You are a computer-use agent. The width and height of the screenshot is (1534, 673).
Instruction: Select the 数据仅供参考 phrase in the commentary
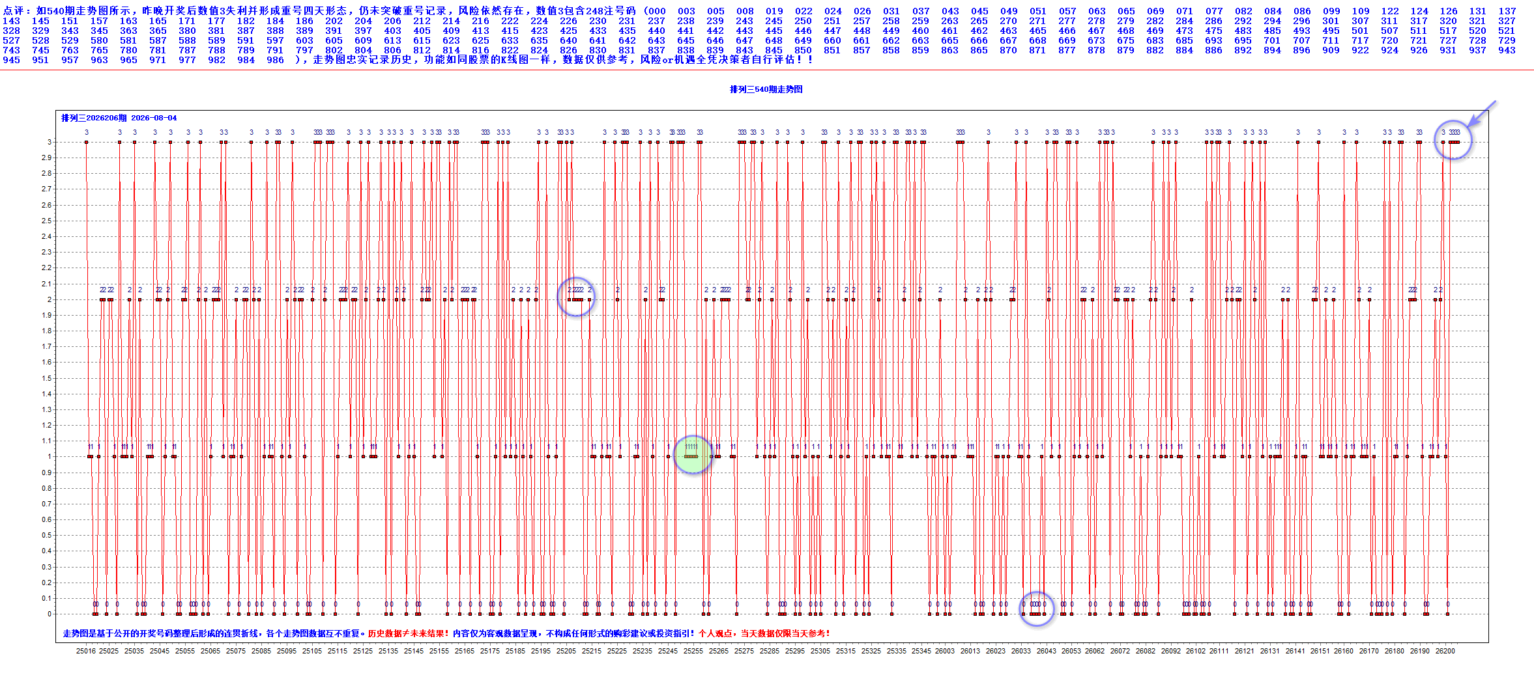tap(595, 60)
